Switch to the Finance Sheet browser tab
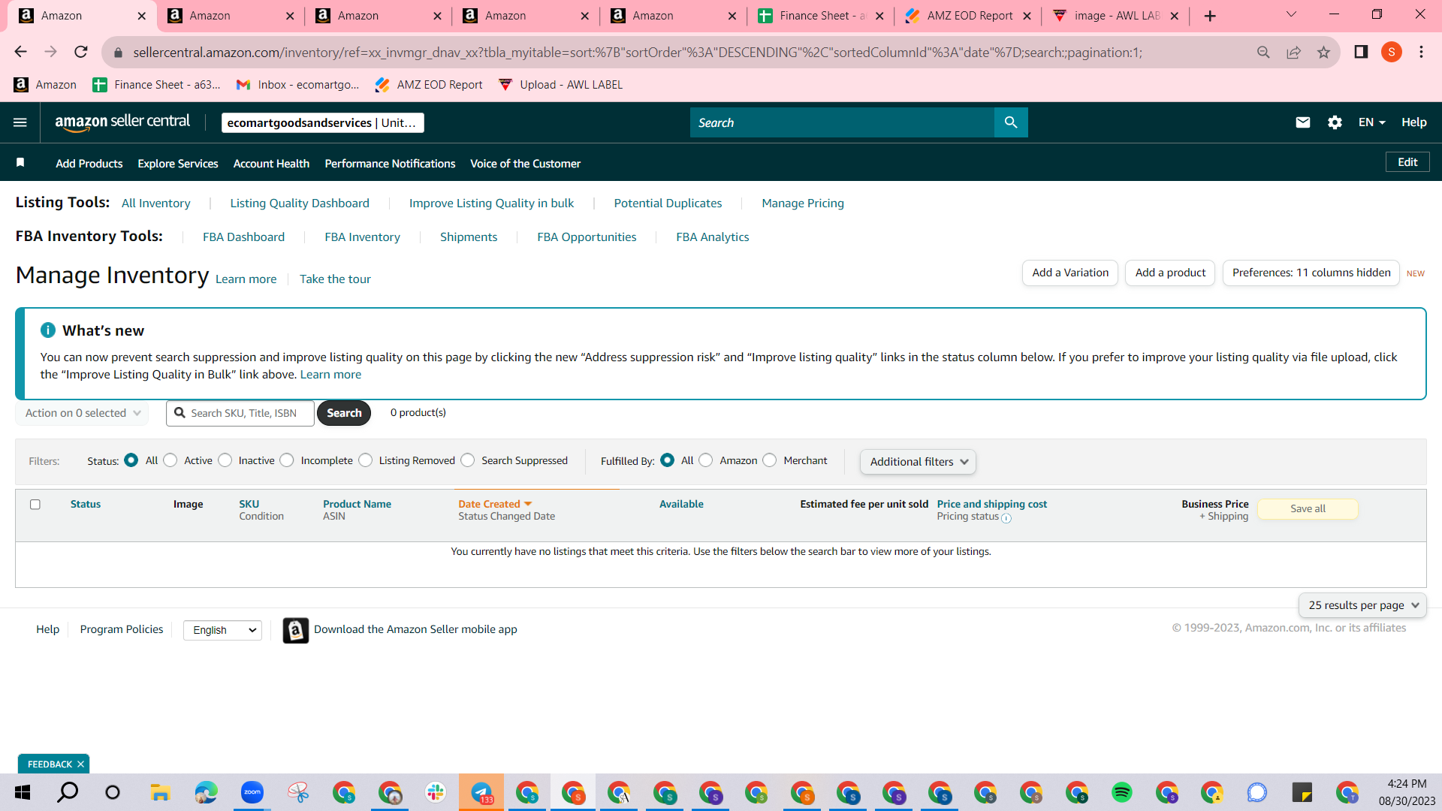The height and width of the screenshot is (811, 1442). pyautogui.click(x=820, y=16)
